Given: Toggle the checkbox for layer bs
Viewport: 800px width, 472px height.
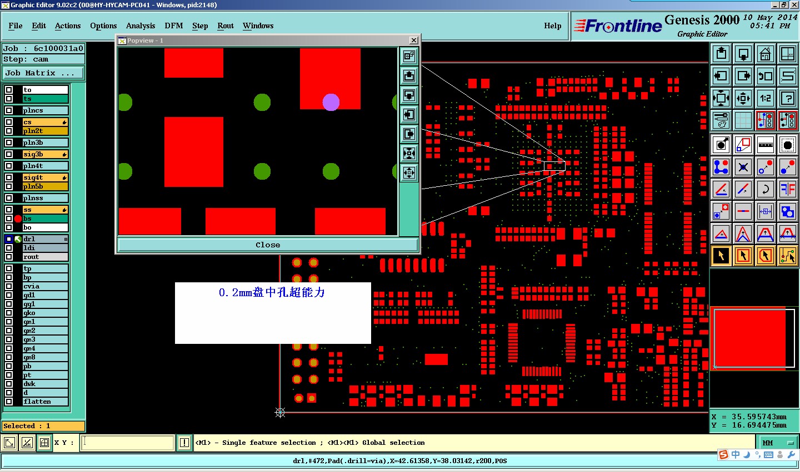Looking at the screenshot, I should click(9, 219).
